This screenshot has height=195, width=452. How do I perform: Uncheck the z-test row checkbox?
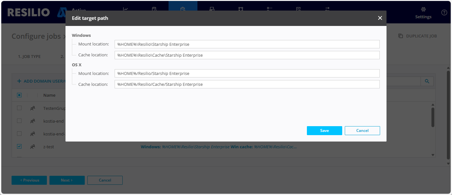[x=19, y=146]
